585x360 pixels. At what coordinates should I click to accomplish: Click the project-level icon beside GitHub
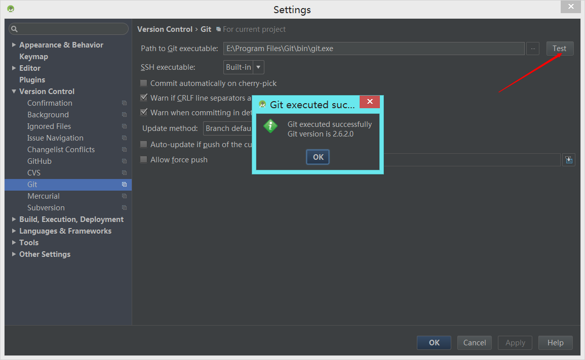[124, 161]
